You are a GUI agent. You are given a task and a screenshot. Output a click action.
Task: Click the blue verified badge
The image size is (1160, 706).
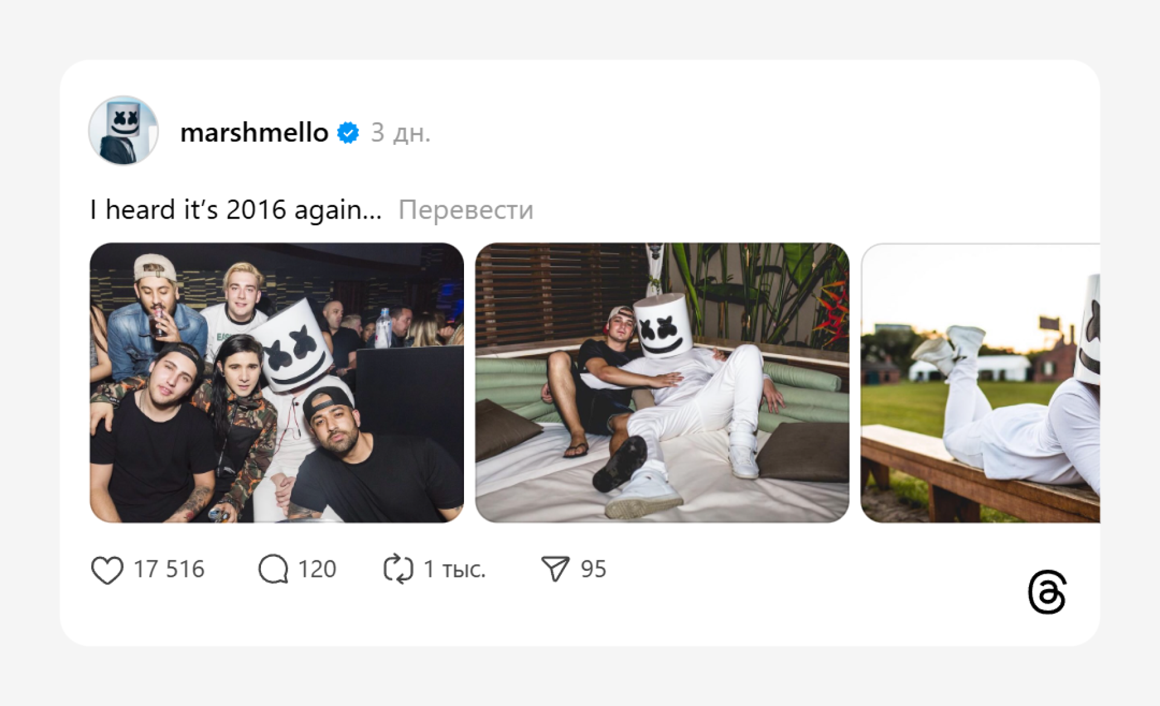pos(348,132)
